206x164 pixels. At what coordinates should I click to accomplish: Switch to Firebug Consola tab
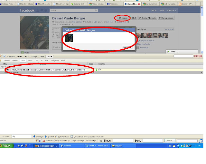pyautogui.click(x=11, y=57)
